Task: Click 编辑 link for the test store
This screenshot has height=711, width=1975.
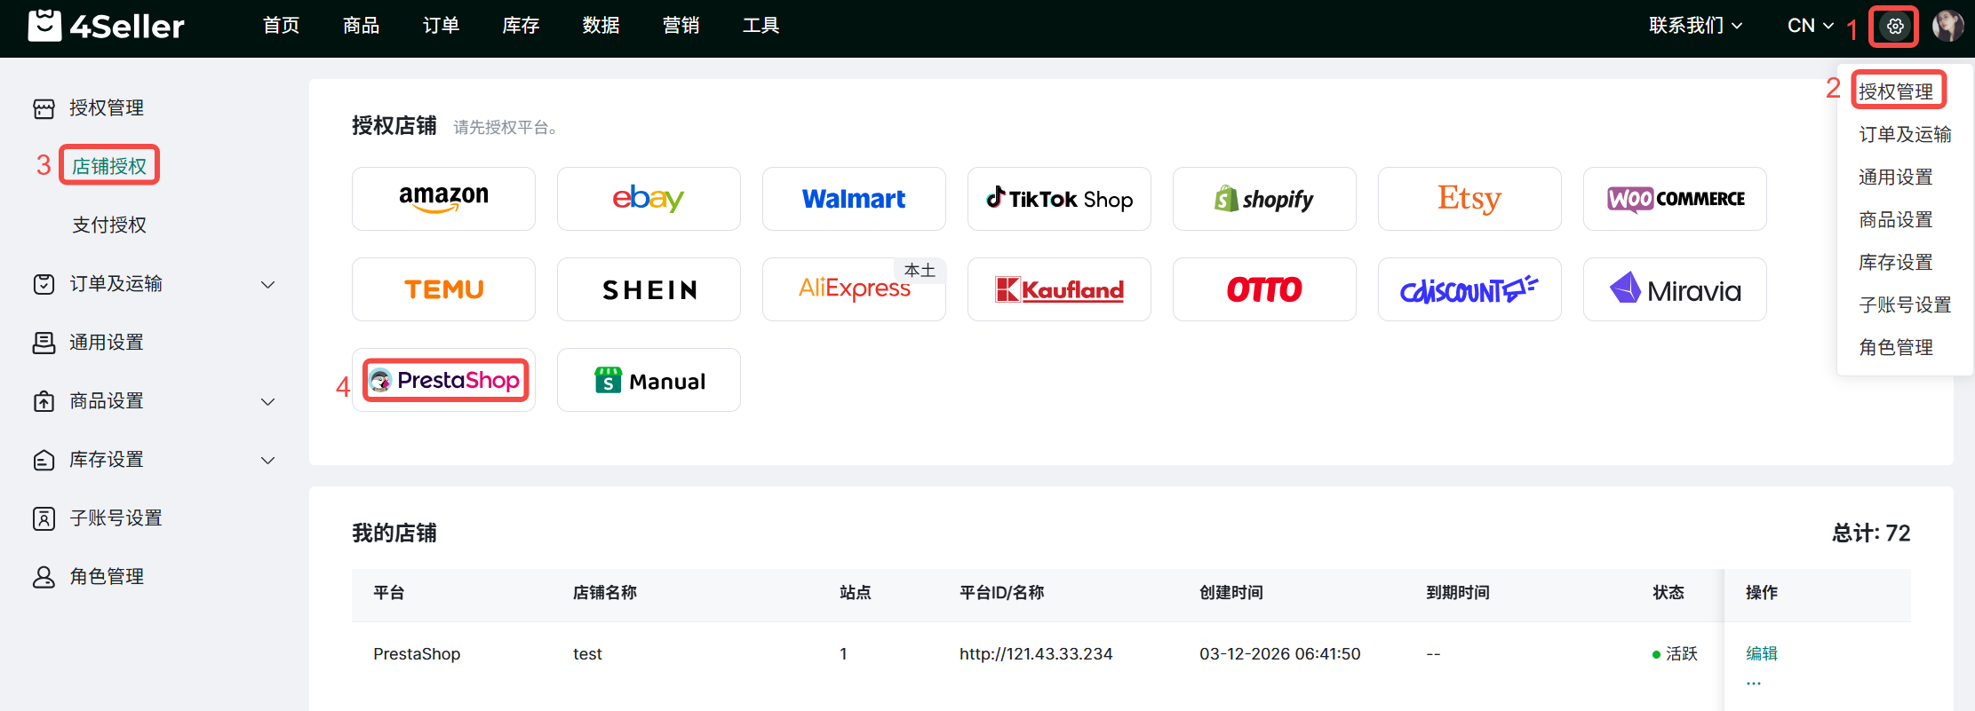Action: (x=1761, y=653)
